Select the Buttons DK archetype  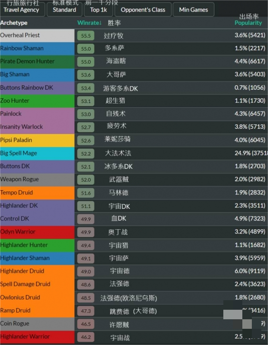pos(38,166)
